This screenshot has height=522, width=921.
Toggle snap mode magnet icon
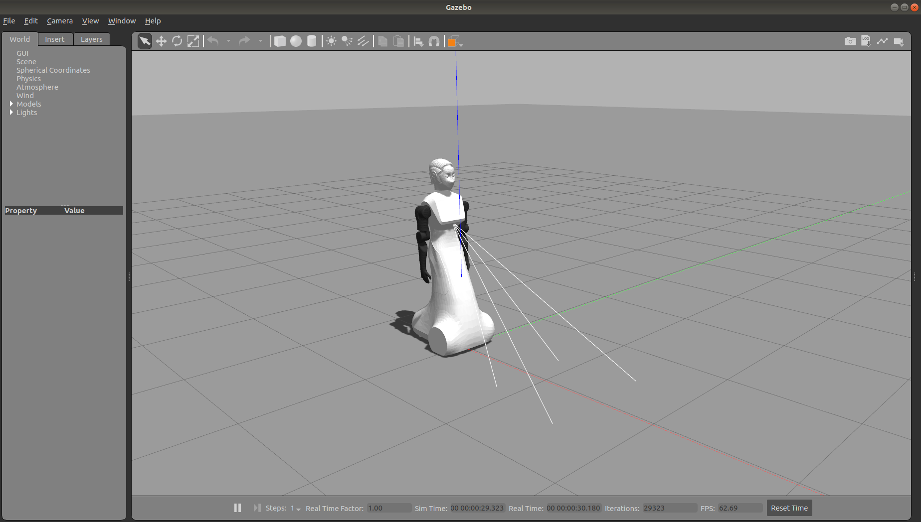(434, 41)
